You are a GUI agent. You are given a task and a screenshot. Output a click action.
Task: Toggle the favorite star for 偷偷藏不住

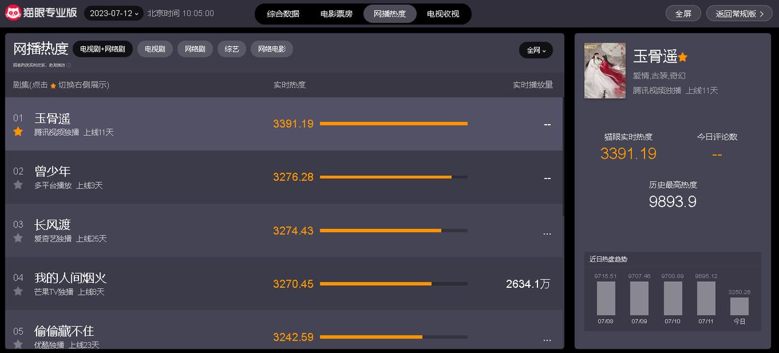pos(18,344)
